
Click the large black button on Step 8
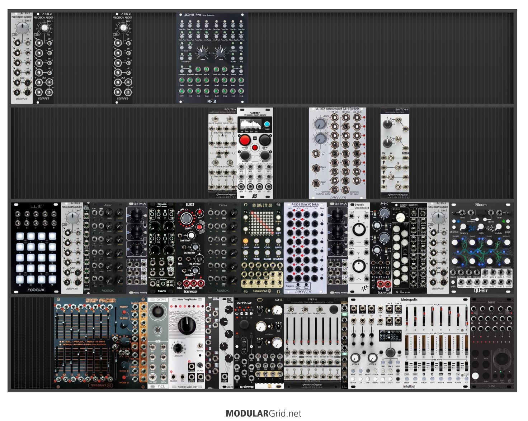pos(334,309)
